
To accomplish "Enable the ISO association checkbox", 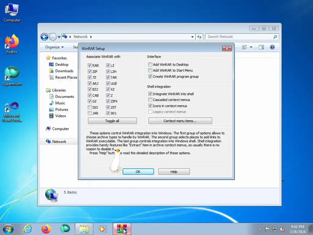I will (90, 107).
